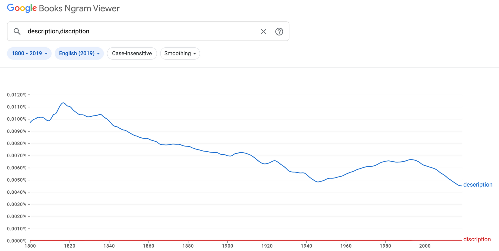
Task: Open the 1800 - 2019 year range dropdown
Action: point(29,54)
